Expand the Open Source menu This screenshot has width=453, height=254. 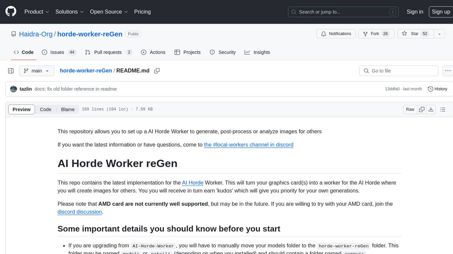109,12
